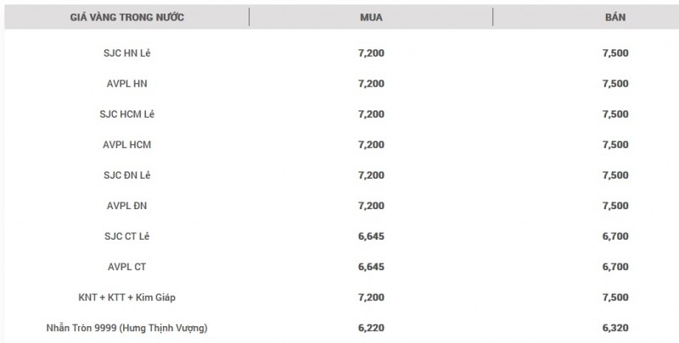Select the AVPL CT row label

pyautogui.click(x=126, y=267)
